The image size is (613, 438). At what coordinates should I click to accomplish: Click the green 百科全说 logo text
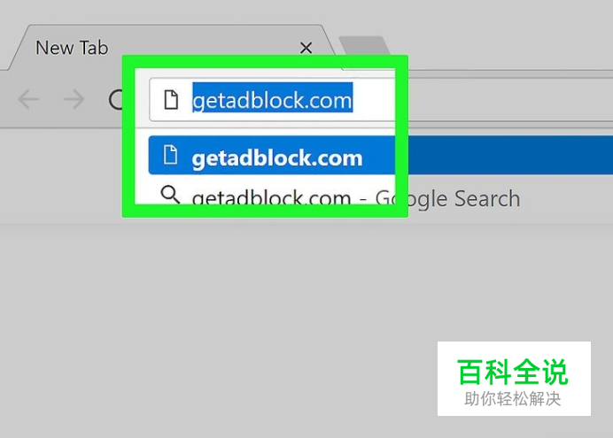pos(513,372)
